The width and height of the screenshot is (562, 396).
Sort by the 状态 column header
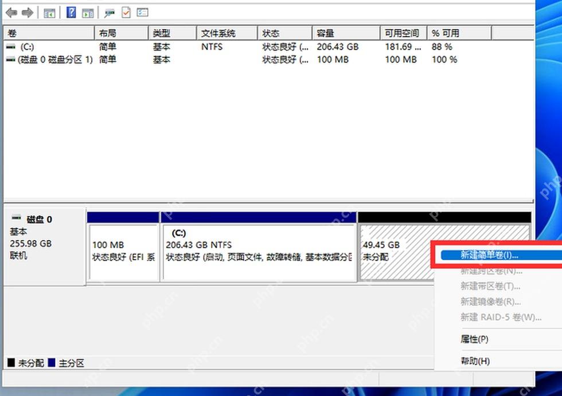(285, 33)
